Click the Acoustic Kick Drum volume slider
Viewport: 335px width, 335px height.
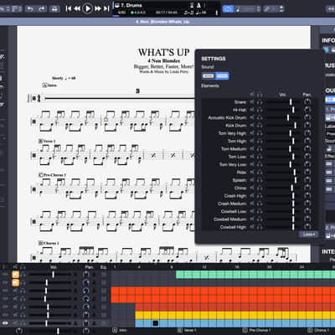[282, 118]
